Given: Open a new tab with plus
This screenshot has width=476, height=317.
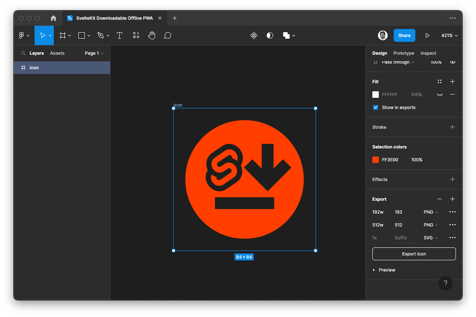Looking at the screenshot, I should [x=175, y=18].
